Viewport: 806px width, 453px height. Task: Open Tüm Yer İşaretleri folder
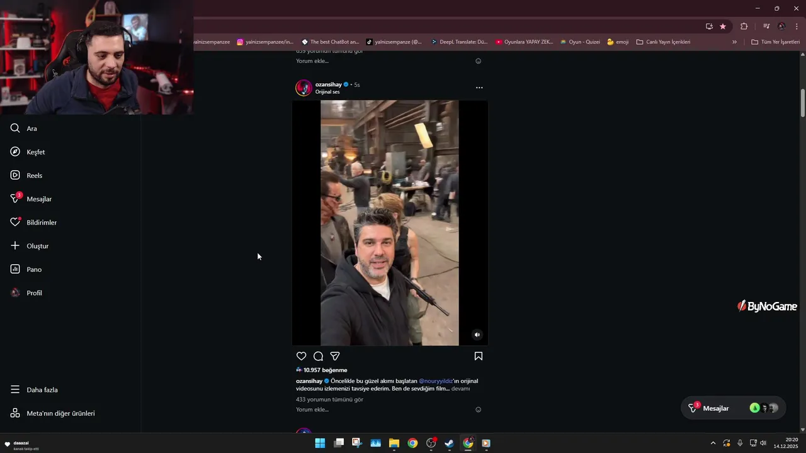pyautogui.click(x=775, y=42)
